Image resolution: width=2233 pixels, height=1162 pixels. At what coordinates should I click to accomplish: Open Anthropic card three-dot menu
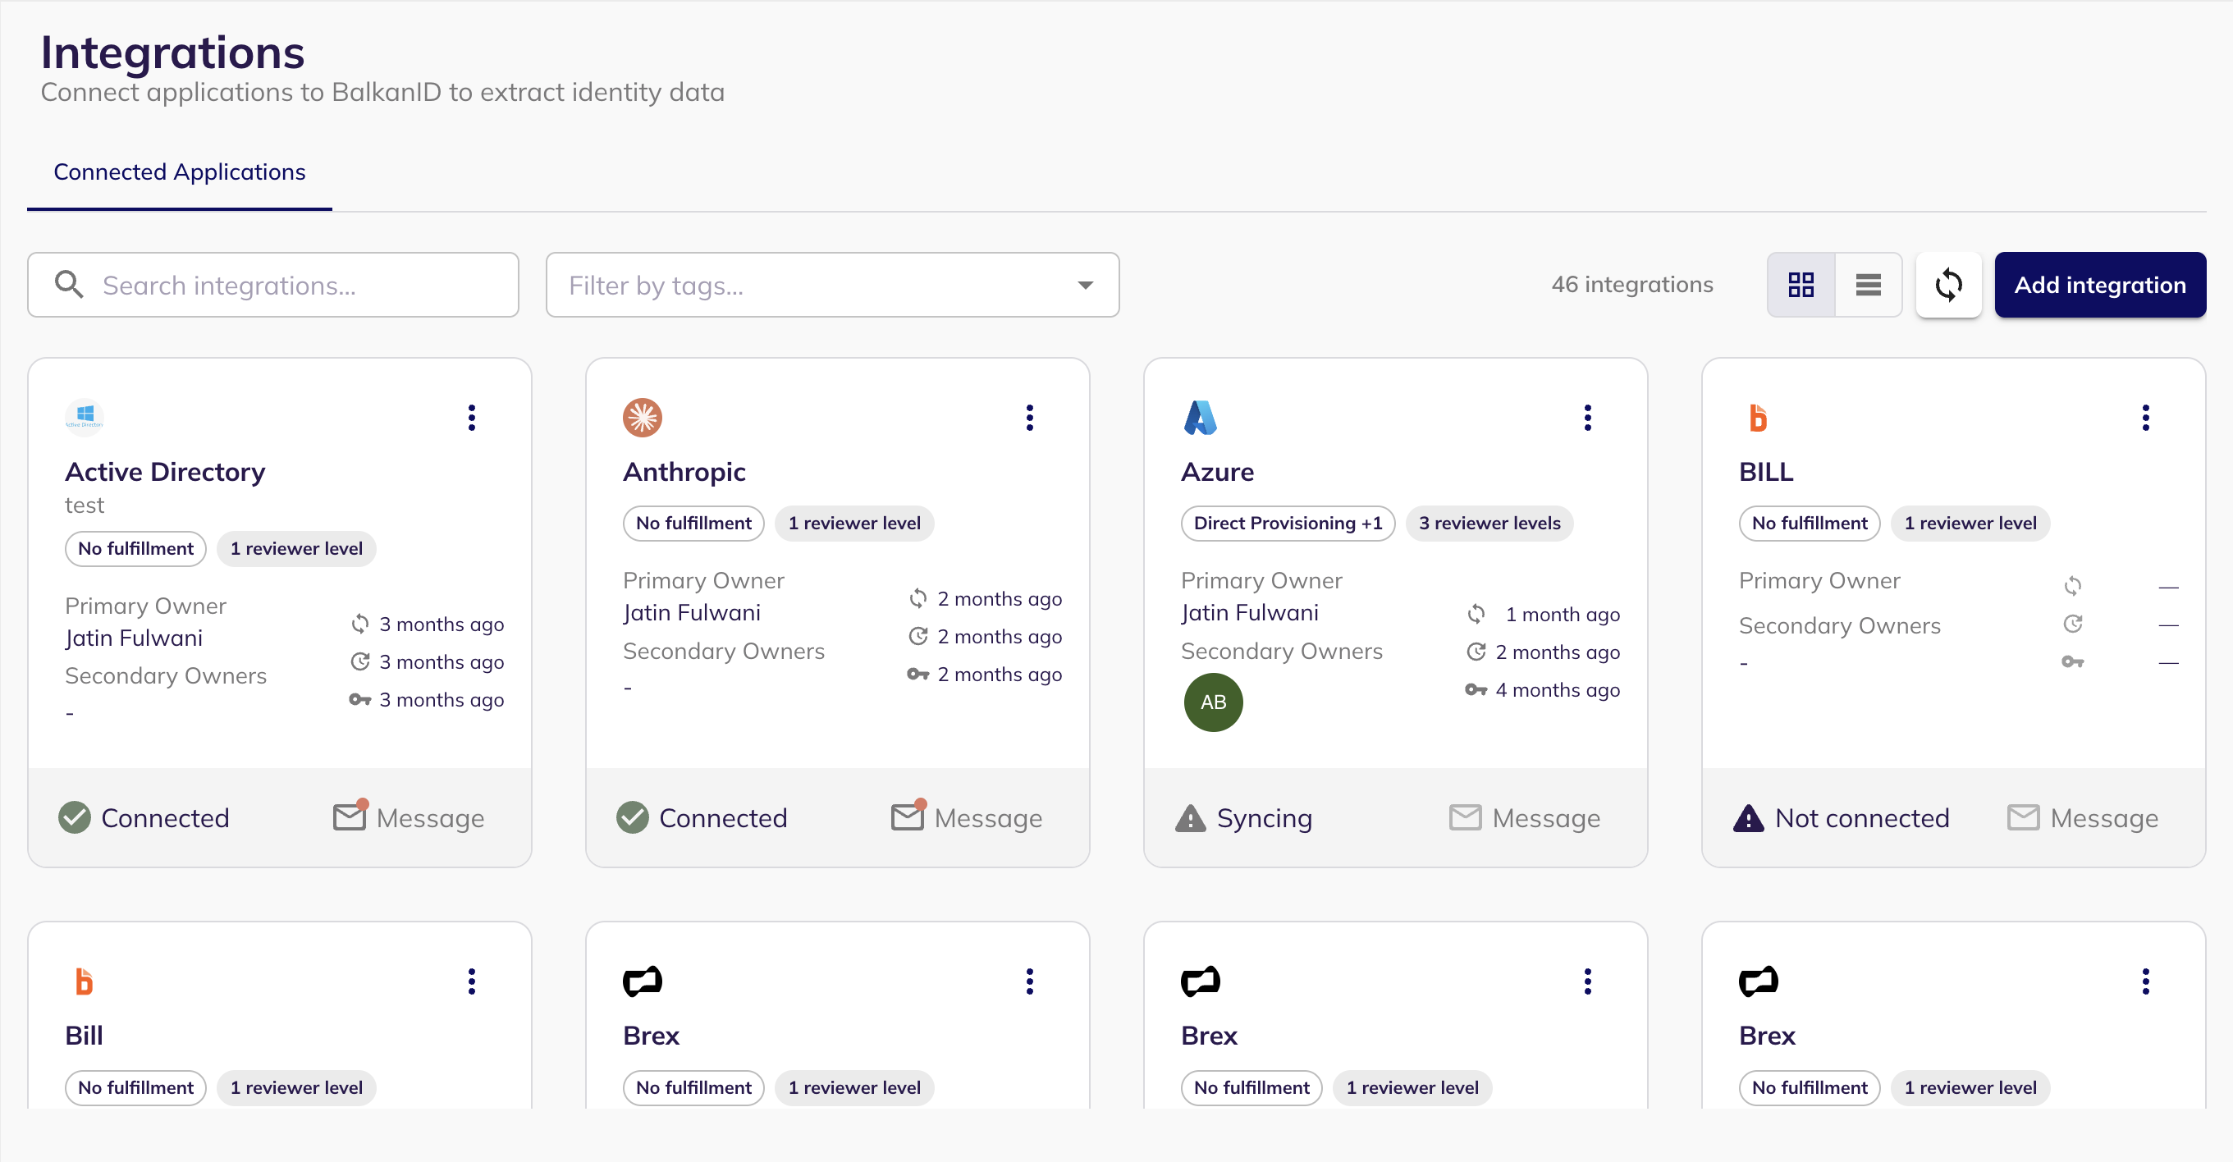point(1030,418)
